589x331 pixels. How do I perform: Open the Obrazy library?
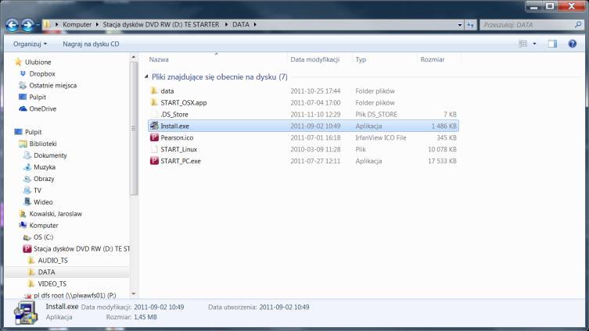(x=44, y=179)
